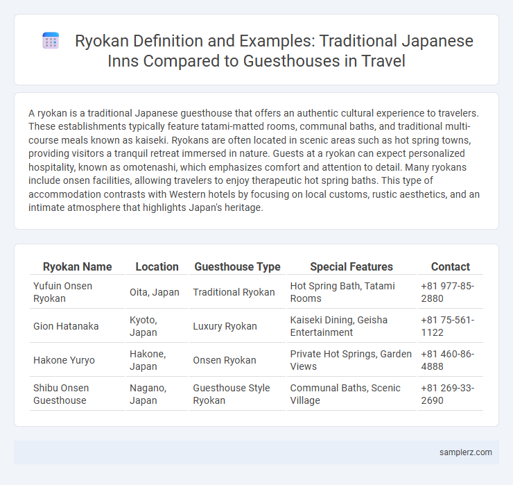Click the Gion Hatanaka name cell
This screenshot has width=513, height=485.
[x=77, y=326]
